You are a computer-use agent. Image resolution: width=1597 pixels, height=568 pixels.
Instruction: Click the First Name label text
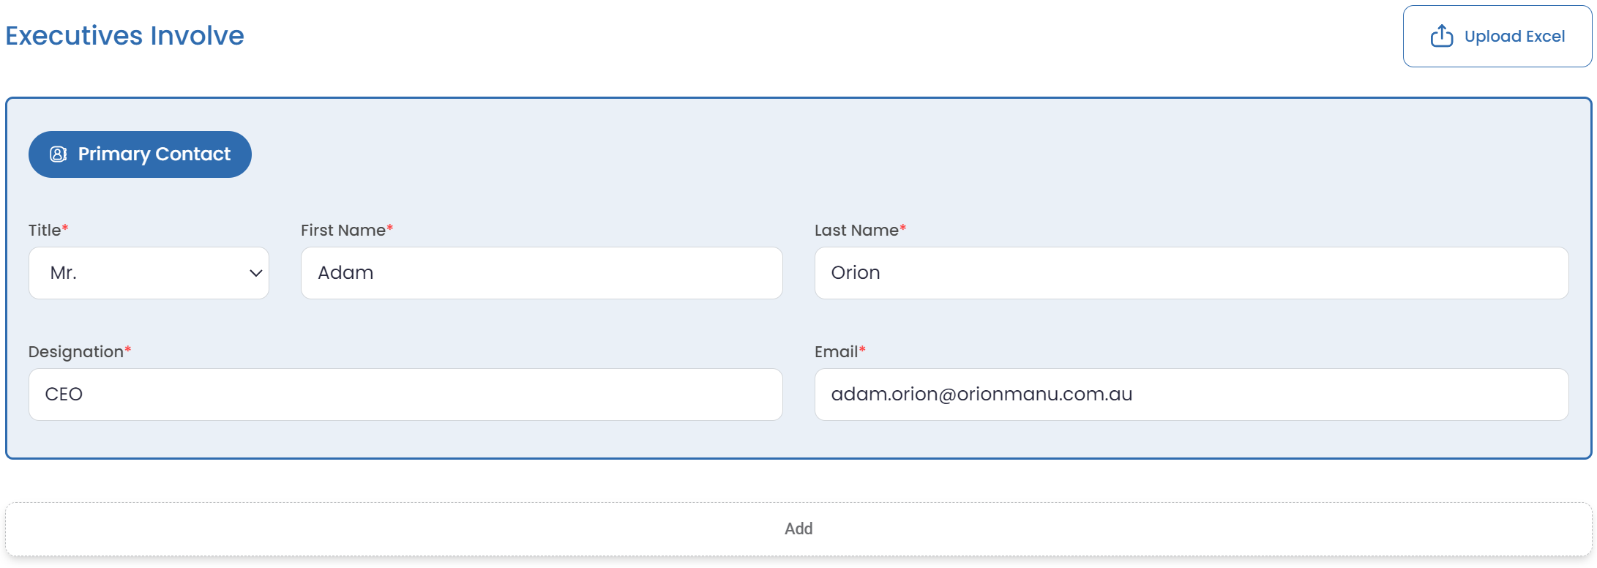(343, 230)
